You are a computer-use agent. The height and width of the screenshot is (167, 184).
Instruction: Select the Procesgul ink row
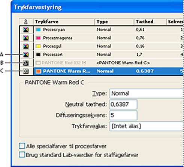(101, 46)
